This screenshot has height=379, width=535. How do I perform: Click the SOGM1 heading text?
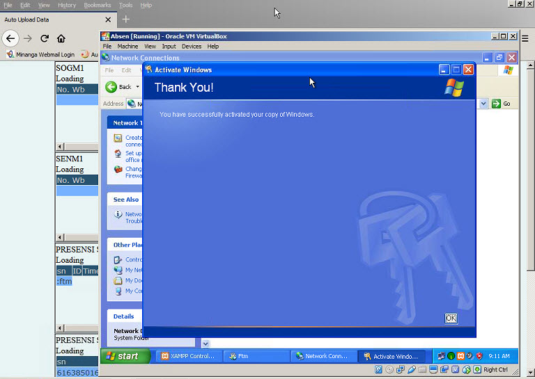[70, 68]
